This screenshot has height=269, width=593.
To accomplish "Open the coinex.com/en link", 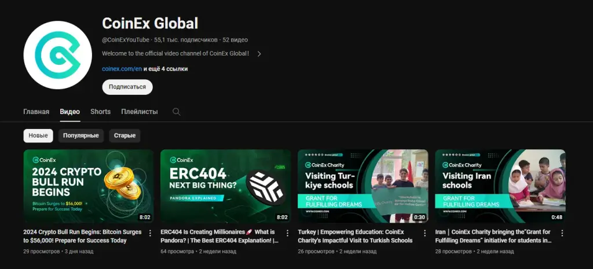I will click(x=122, y=69).
